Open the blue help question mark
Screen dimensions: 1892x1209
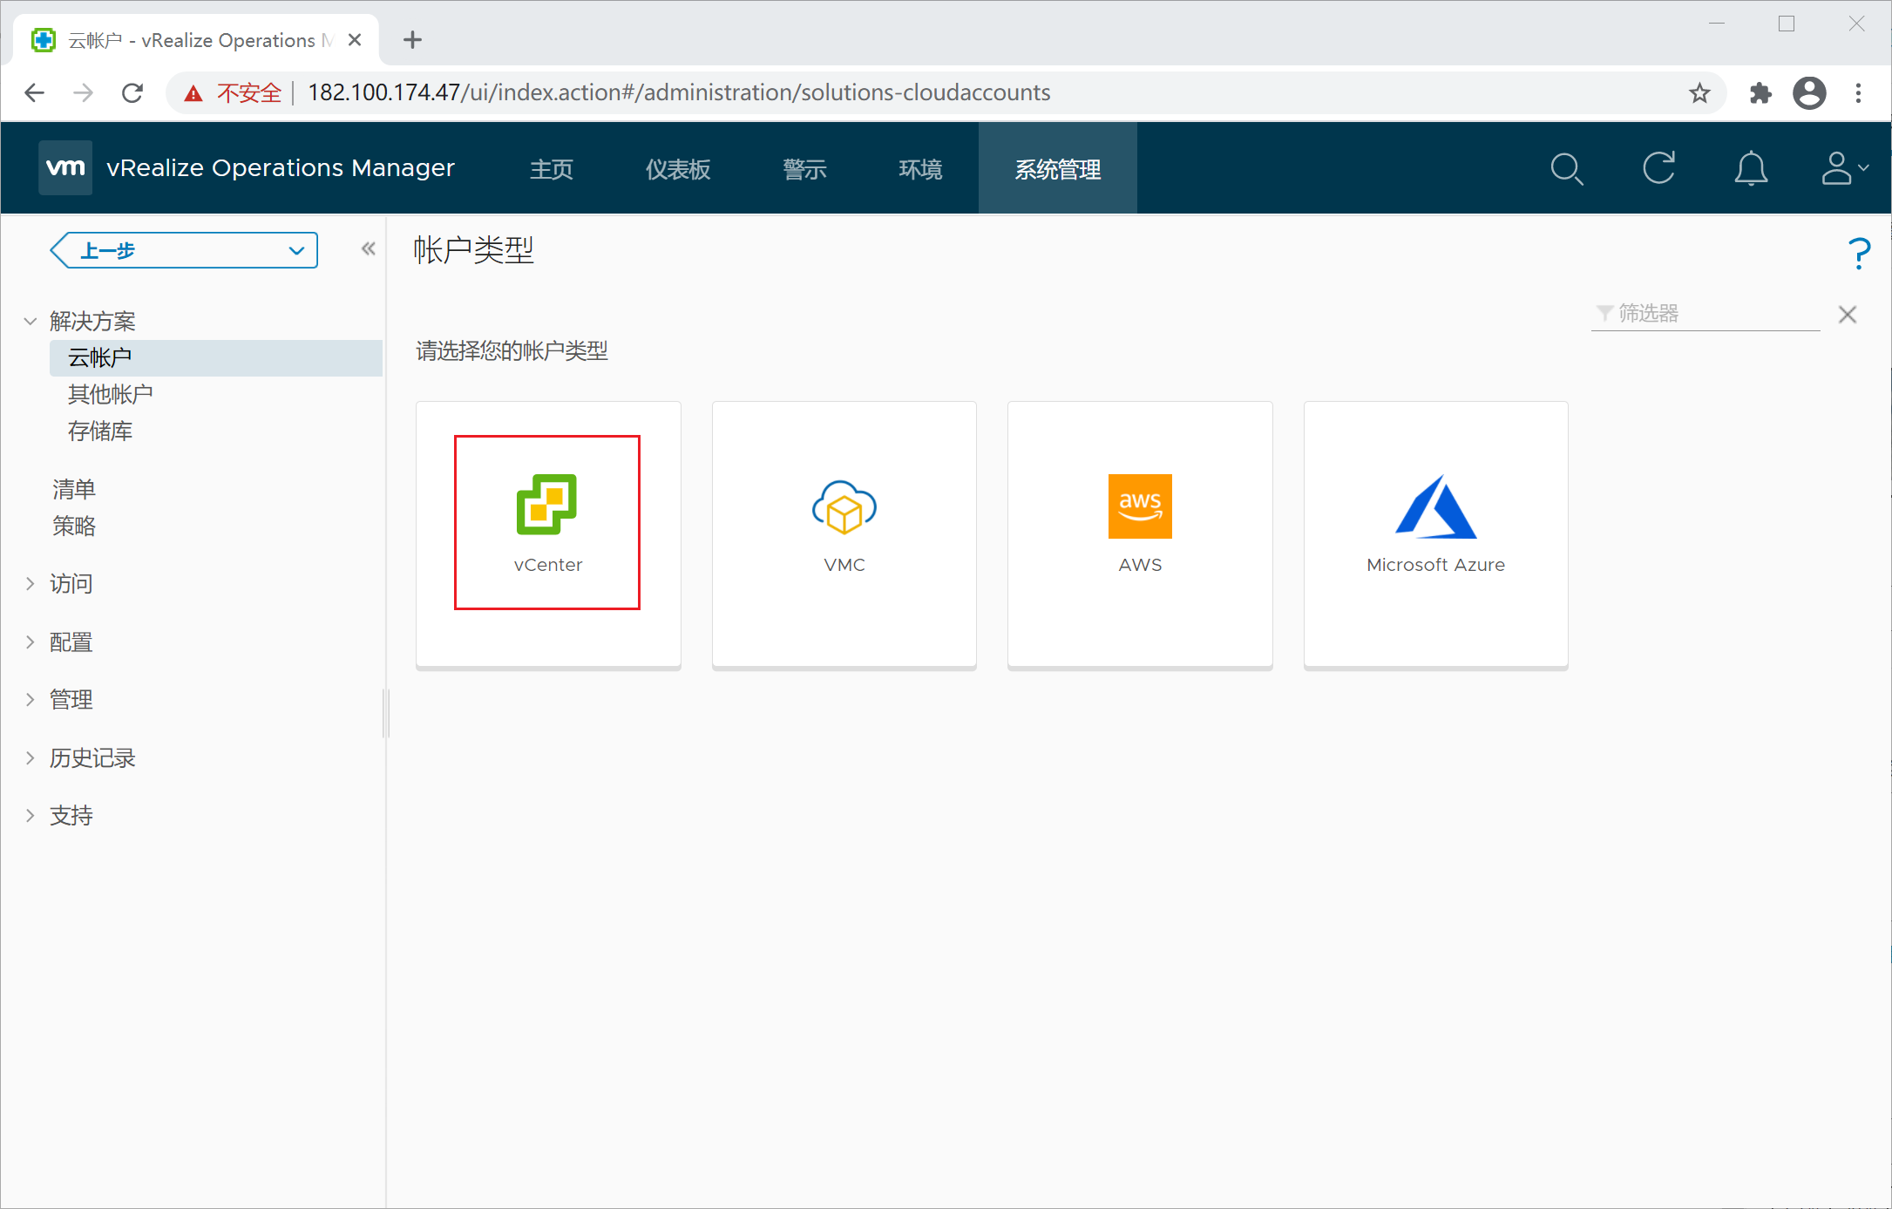[x=1858, y=254]
